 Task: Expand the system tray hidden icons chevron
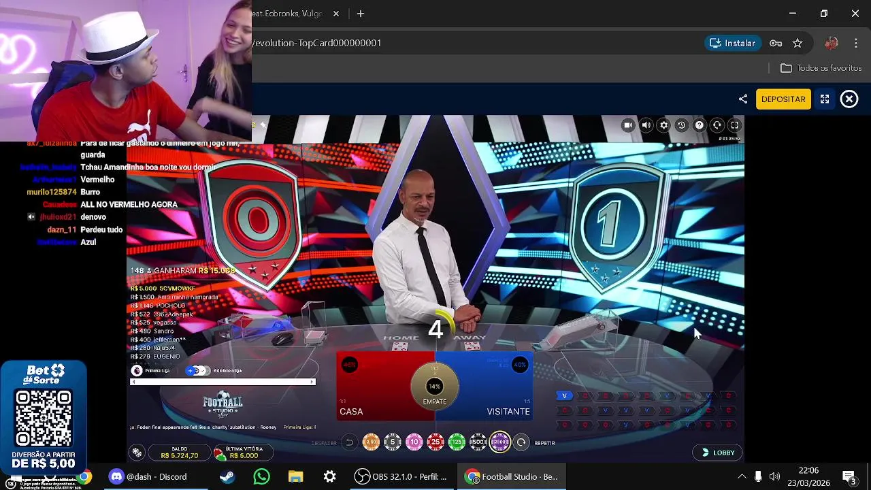tap(741, 476)
